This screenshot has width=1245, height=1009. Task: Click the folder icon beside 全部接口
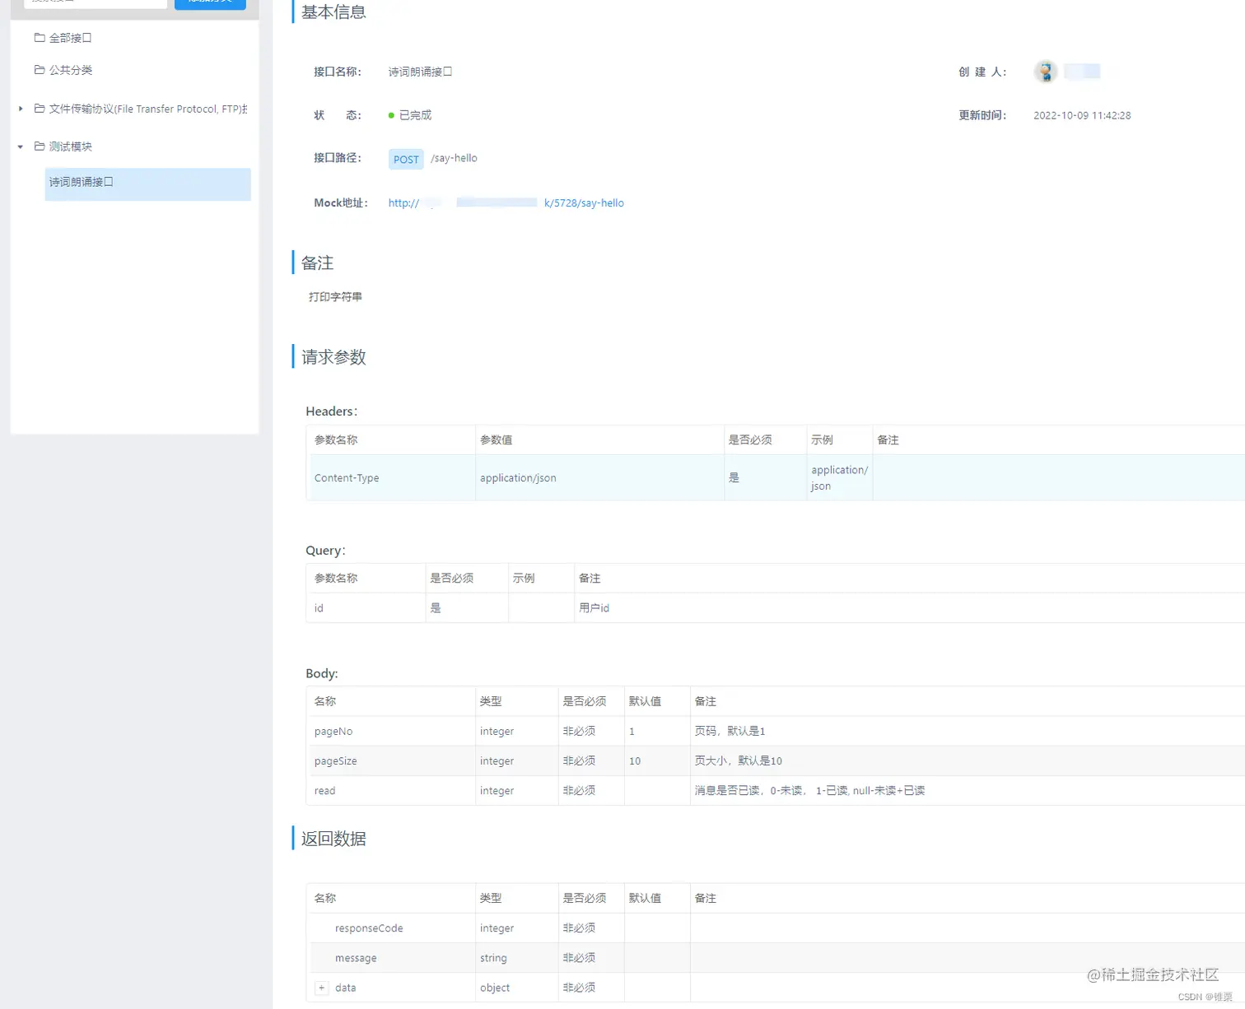click(x=40, y=37)
